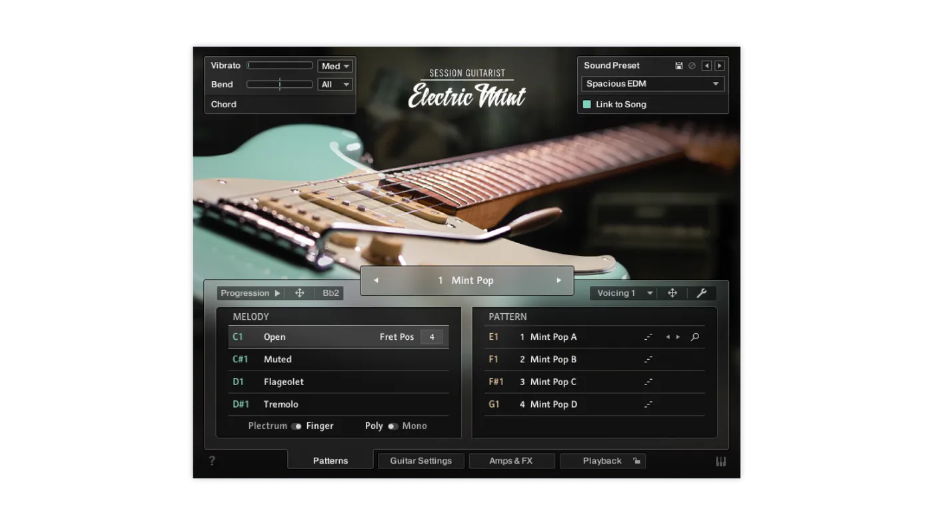Toggle the Poly / Mono switch
Image resolution: width=933 pixels, height=525 pixels.
pyautogui.click(x=393, y=426)
